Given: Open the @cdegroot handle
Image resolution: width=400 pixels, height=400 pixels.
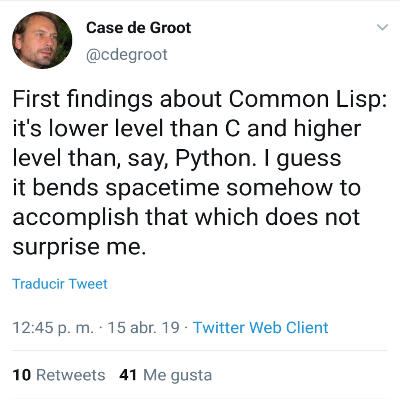Looking at the screenshot, I should (127, 54).
